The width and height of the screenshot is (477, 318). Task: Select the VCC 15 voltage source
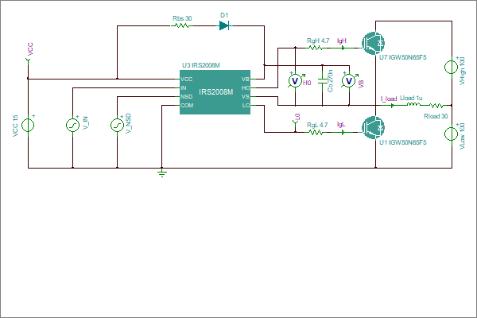[28, 125]
